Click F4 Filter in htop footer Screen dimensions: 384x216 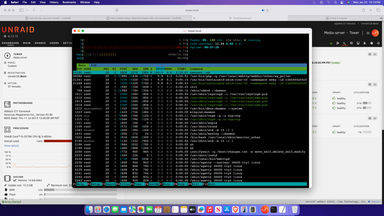[x=123, y=184]
